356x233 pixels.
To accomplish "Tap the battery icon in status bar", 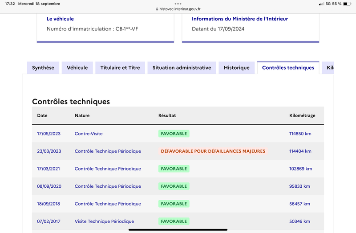I will [x=347, y=4].
